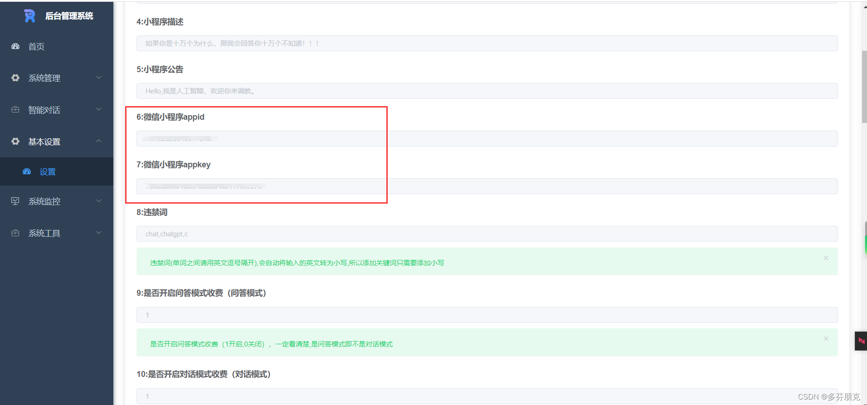The height and width of the screenshot is (405, 867).
Task: Expand 系统监控 with its chevron
Action: coord(99,201)
